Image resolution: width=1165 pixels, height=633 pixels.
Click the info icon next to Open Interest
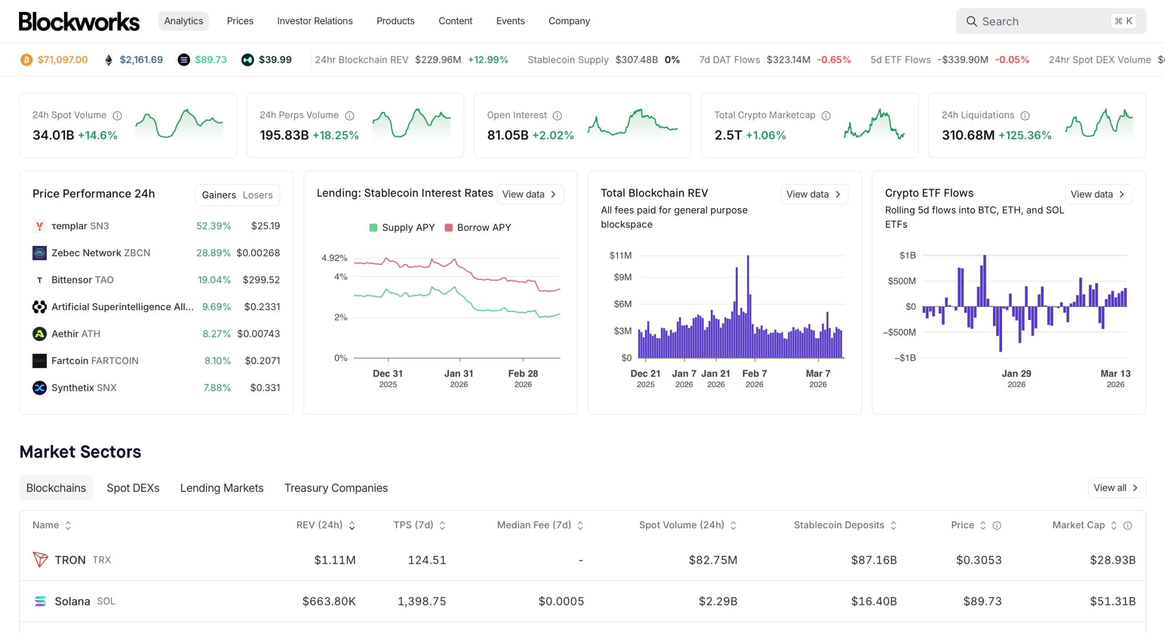point(557,116)
